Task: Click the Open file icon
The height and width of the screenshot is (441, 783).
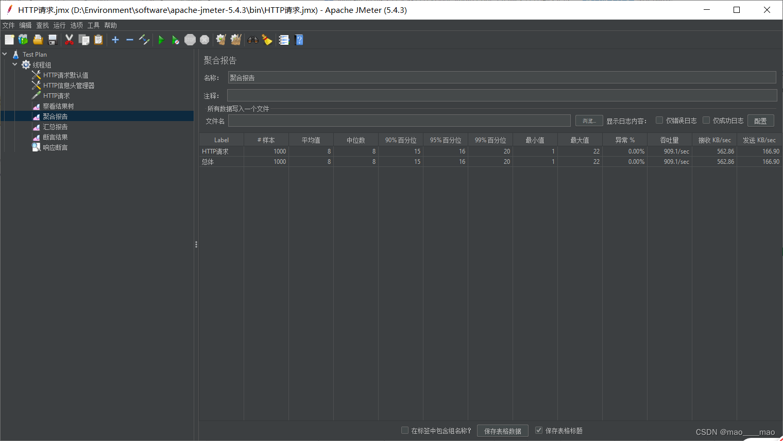Action: (x=38, y=40)
